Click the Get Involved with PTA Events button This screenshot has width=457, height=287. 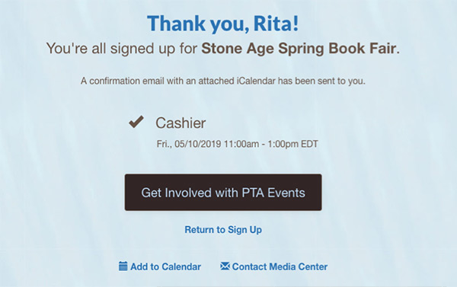(223, 193)
